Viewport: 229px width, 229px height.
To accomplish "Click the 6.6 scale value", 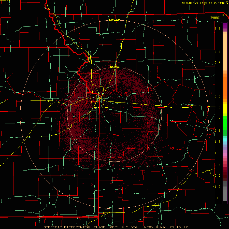I will [218, 74].
